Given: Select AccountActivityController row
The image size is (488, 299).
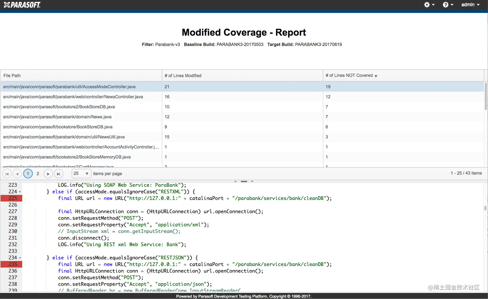Looking at the screenshot, I should coord(242,147).
